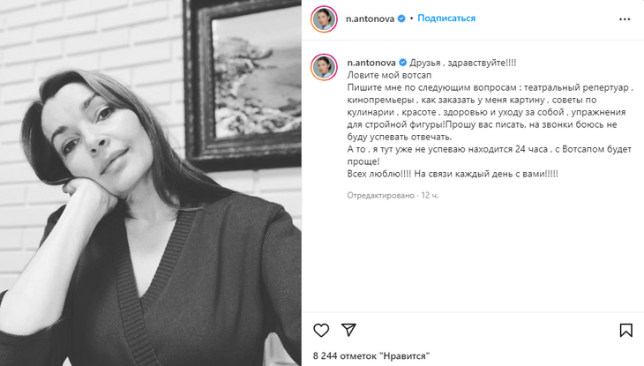This screenshot has width=644, height=366.
Task: Click the verified badge in header
Action: pyautogui.click(x=401, y=19)
